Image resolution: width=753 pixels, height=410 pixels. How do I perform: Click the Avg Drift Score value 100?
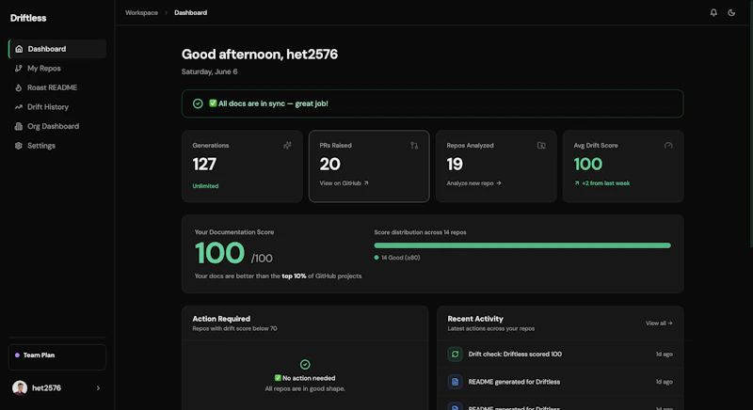tap(587, 165)
